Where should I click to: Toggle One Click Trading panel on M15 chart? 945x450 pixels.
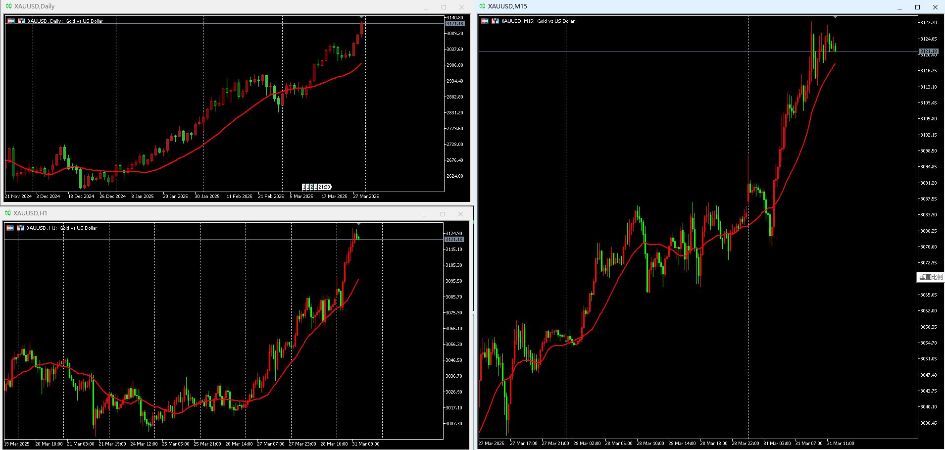(485, 21)
